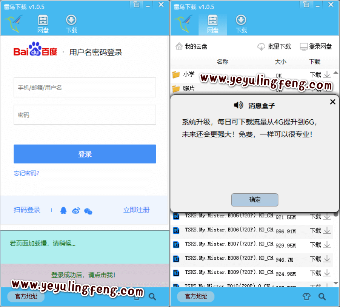
Task: Focus the 密码 password field
Action: pos(85,115)
